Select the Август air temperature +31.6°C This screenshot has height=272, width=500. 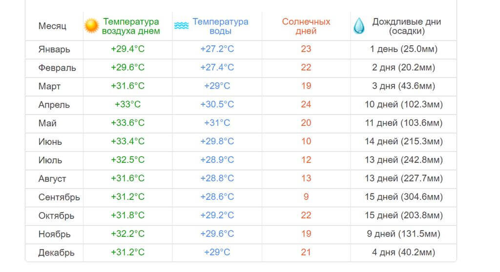pos(127,178)
